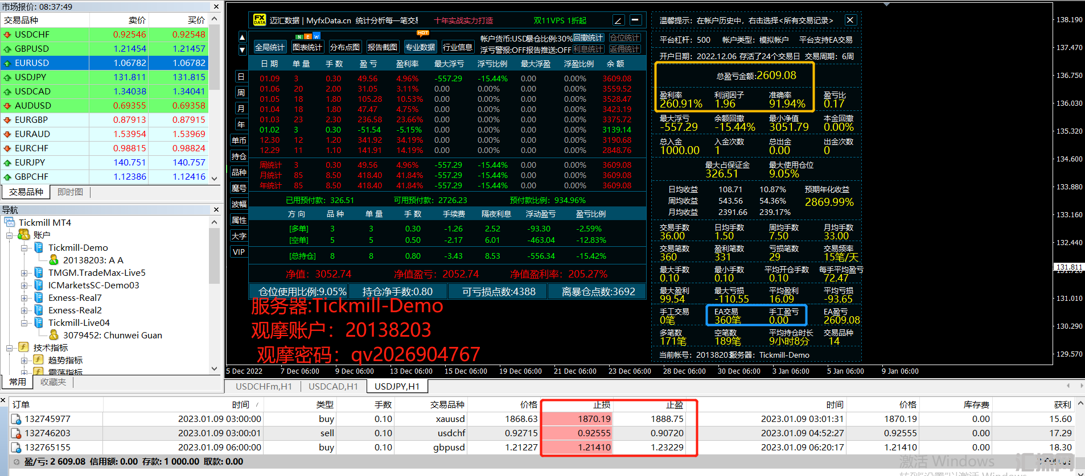The image size is (1085, 476).
Task: Expand the TMGM.TradeMax-Live5 node
Action: pyautogui.click(x=24, y=272)
